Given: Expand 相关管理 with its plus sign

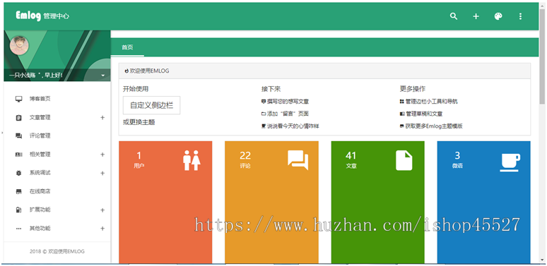Looking at the screenshot, I should point(102,155).
